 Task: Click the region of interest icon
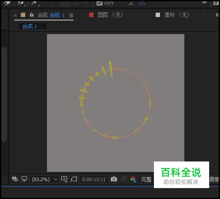point(74,179)
